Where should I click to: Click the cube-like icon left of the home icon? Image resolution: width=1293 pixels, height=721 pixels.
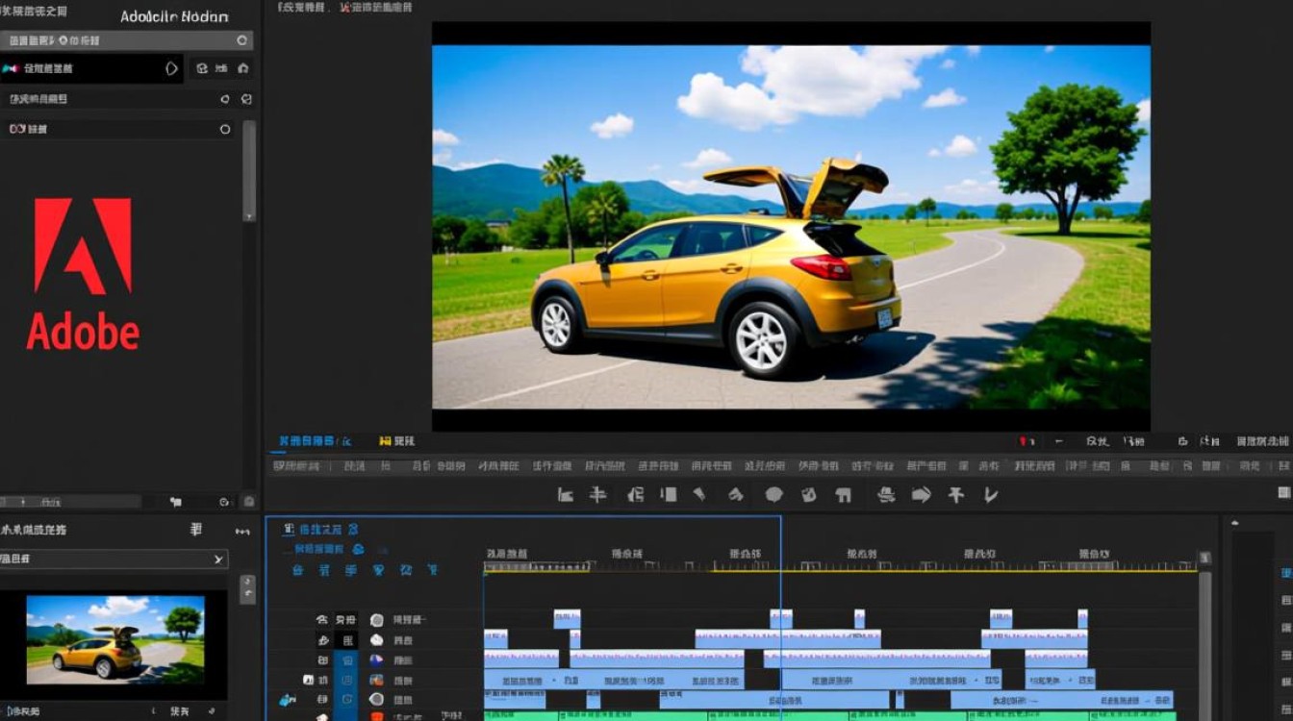202,68
